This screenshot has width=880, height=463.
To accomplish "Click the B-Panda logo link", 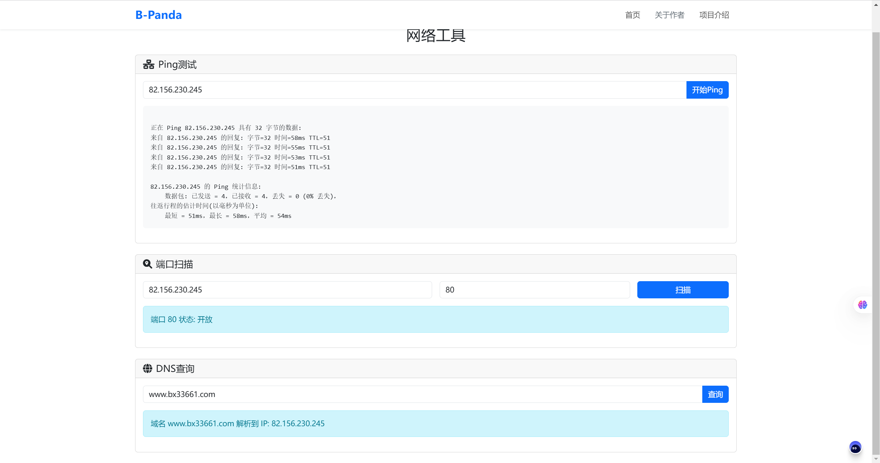I will click(158, 15).
